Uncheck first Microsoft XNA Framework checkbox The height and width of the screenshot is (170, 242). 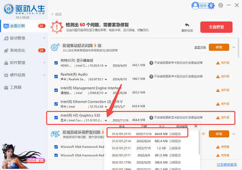(x=56, y=147)
